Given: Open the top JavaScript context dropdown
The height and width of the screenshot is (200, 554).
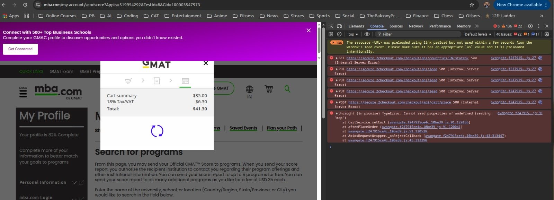Looking at the screenshot, I should point(353,34).
